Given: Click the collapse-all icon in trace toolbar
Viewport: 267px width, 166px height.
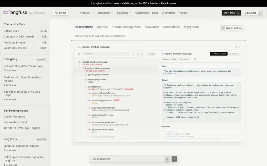Looking at the screenshot, I should (x=138, y=54).
